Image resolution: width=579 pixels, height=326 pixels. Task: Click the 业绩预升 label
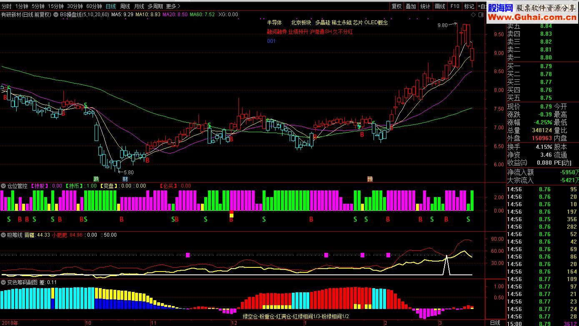298,32
